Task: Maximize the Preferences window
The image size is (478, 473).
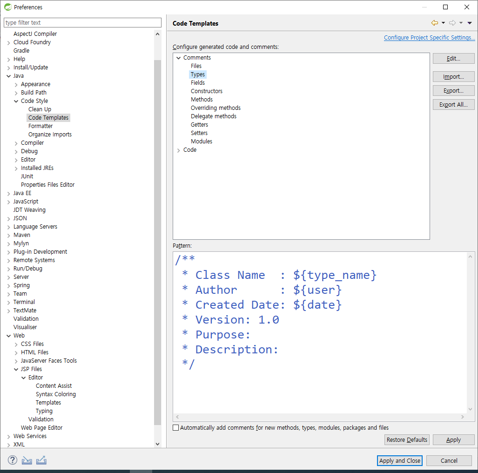Action: point(445,7)
